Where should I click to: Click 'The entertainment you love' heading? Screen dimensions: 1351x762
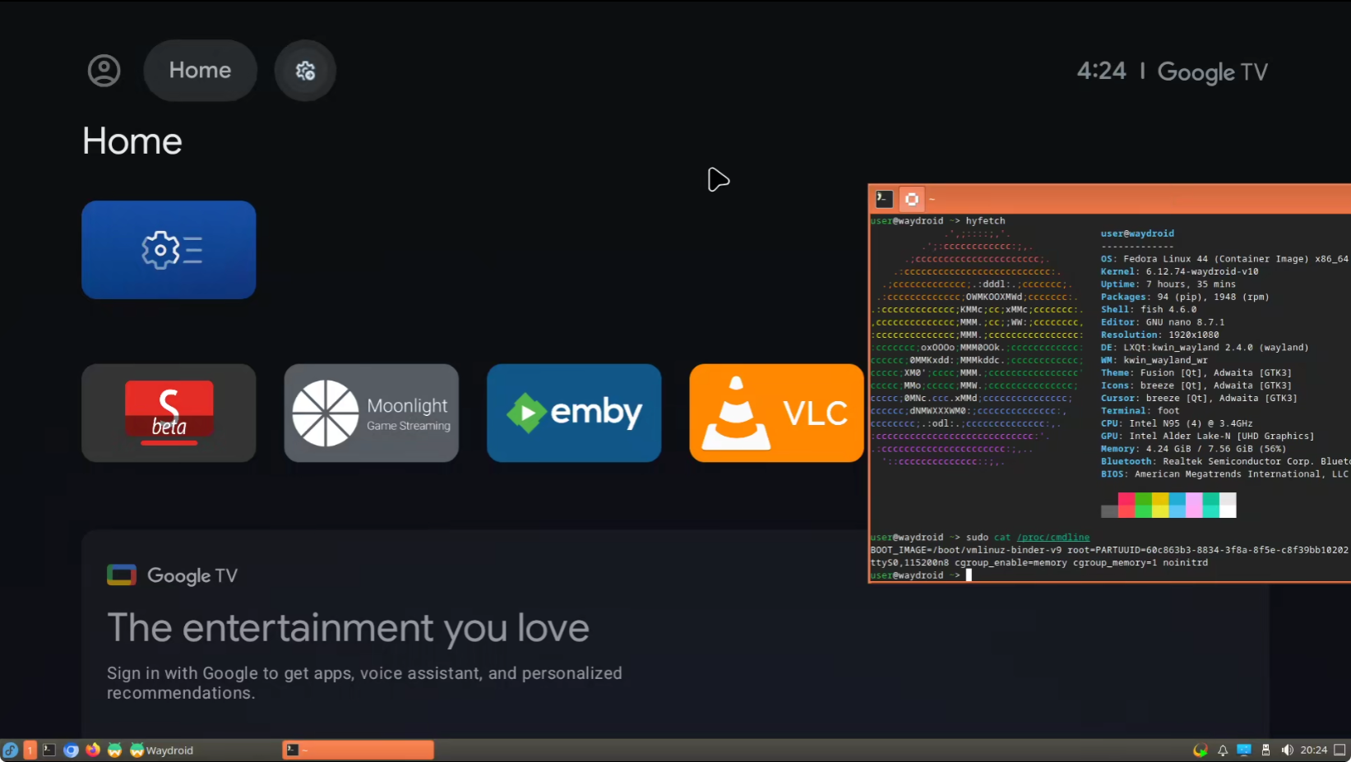click(348, 628)
